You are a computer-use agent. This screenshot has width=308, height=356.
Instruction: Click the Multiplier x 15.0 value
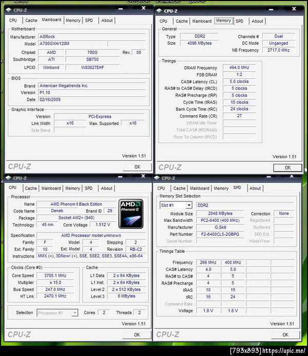point(55,283)
